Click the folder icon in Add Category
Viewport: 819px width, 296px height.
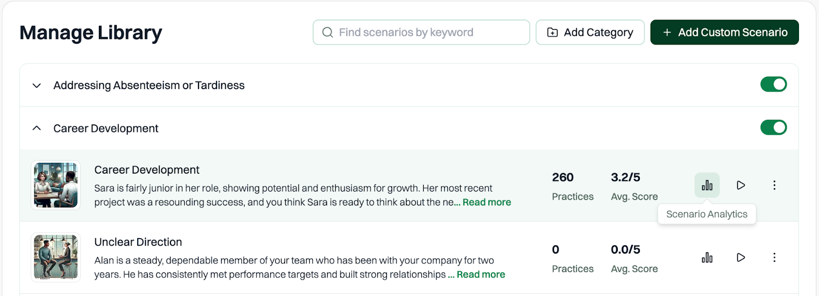[552, 32]
